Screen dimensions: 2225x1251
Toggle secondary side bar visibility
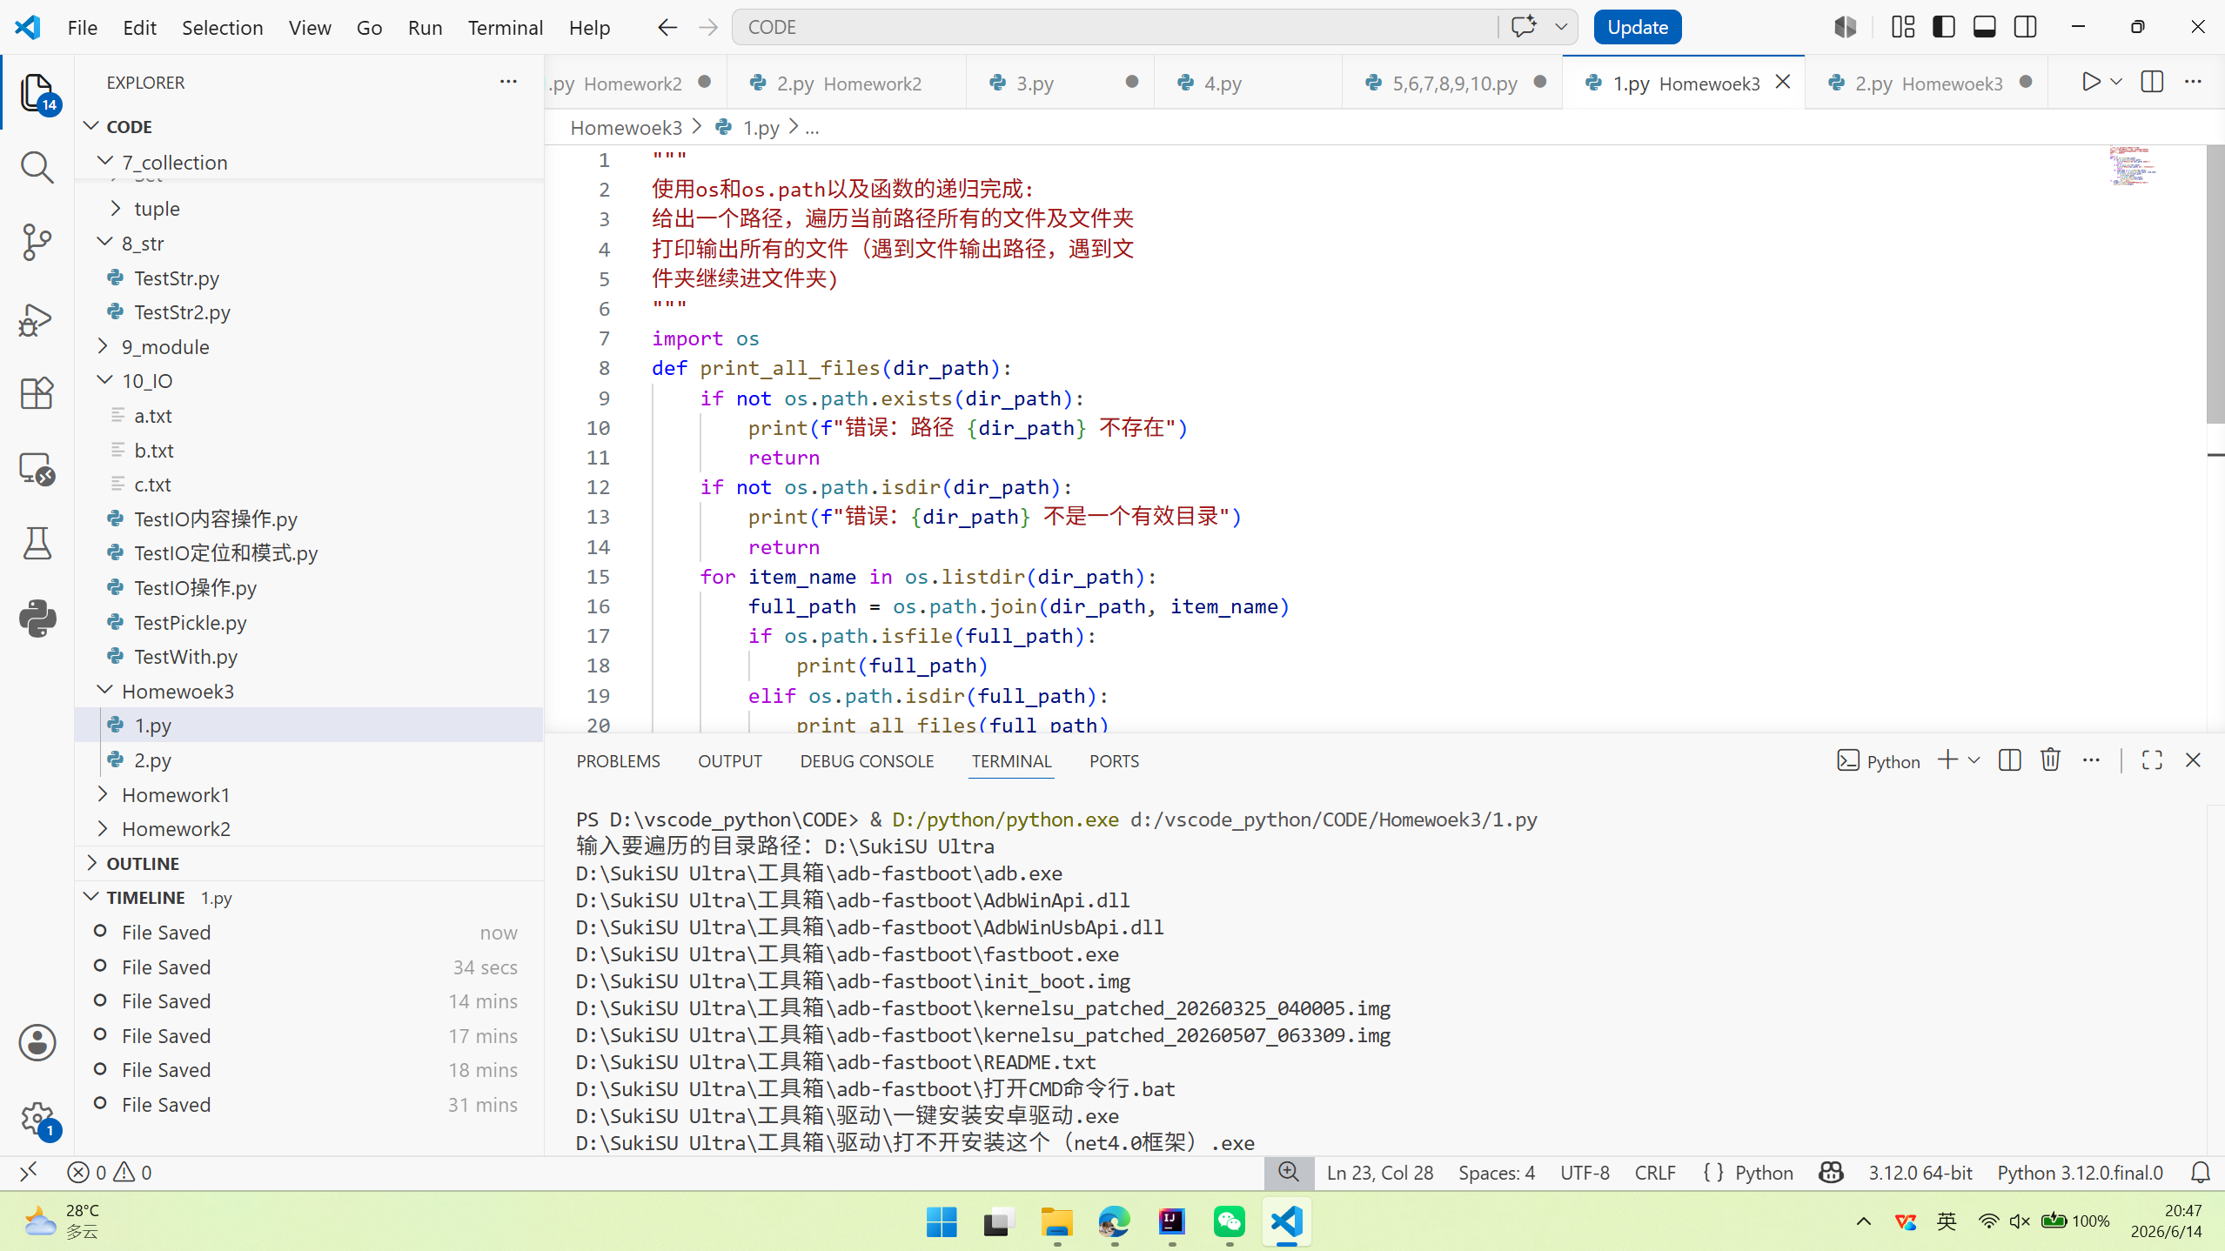click(x=2025, y=27)
